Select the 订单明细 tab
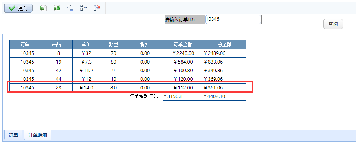Viewport: 356px width, 142px height. [x=38, y=135]
